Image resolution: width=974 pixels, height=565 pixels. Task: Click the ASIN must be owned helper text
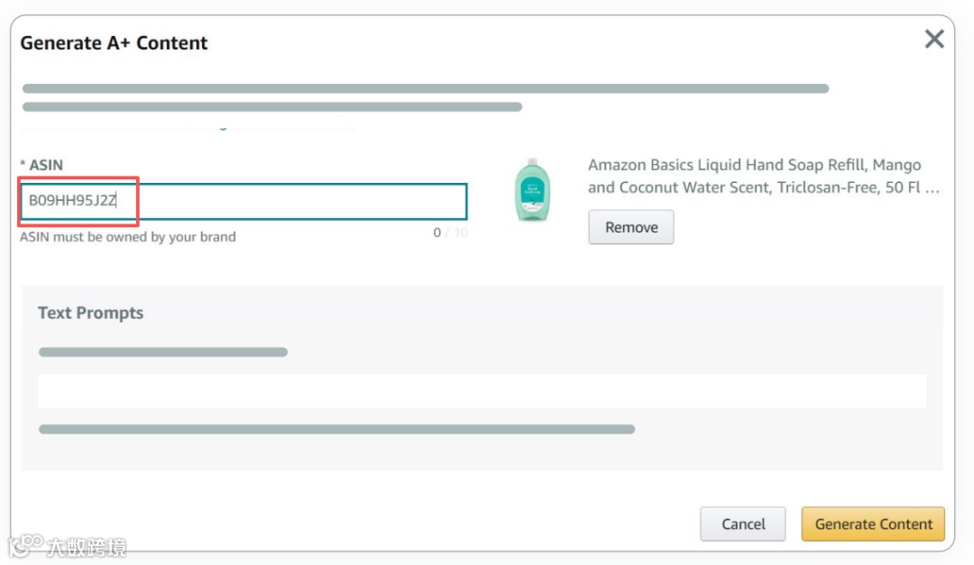128,237
